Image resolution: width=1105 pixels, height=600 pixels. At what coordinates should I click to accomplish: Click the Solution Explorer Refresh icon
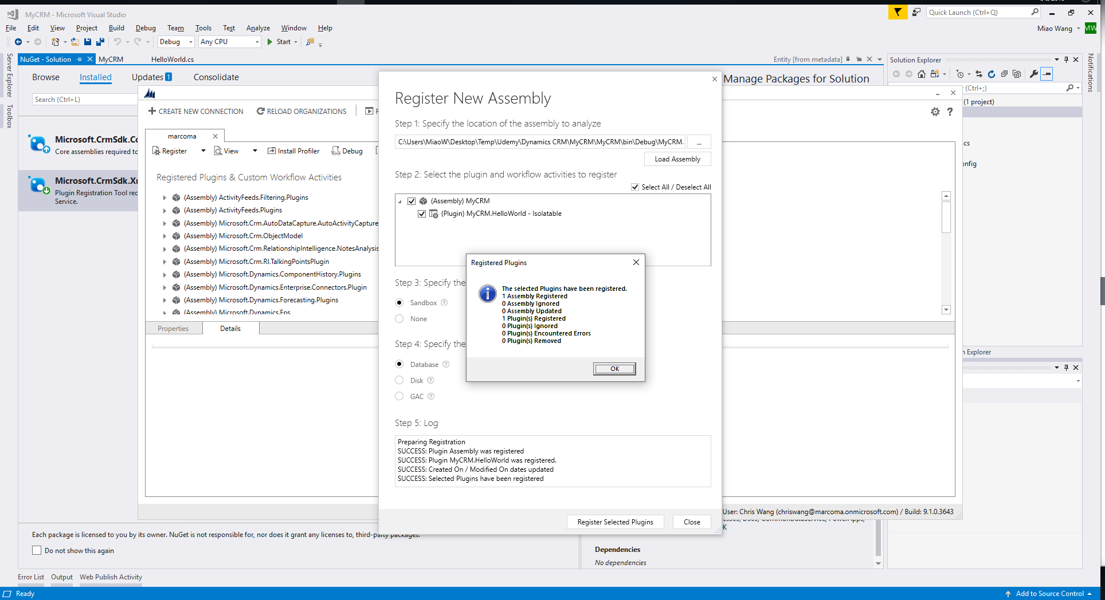(992, 74)
